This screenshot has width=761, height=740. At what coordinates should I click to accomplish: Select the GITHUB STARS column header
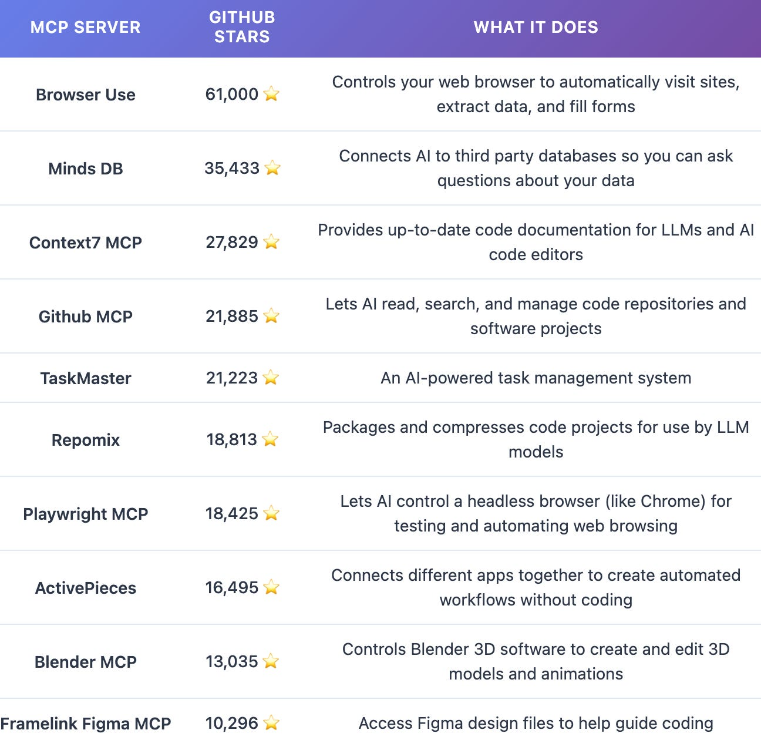point(242,27)
